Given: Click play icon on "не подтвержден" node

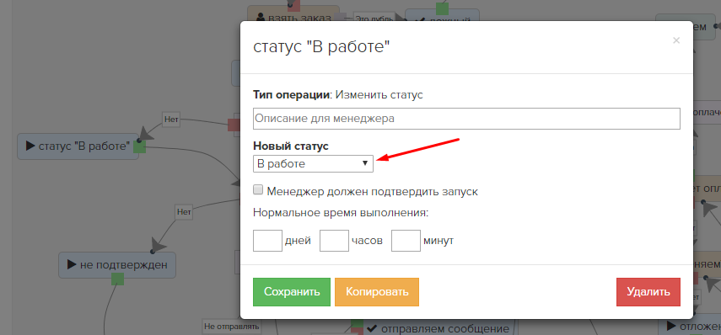Looking at the screenshot, I should pyautogui.click(x=72, y=264).
